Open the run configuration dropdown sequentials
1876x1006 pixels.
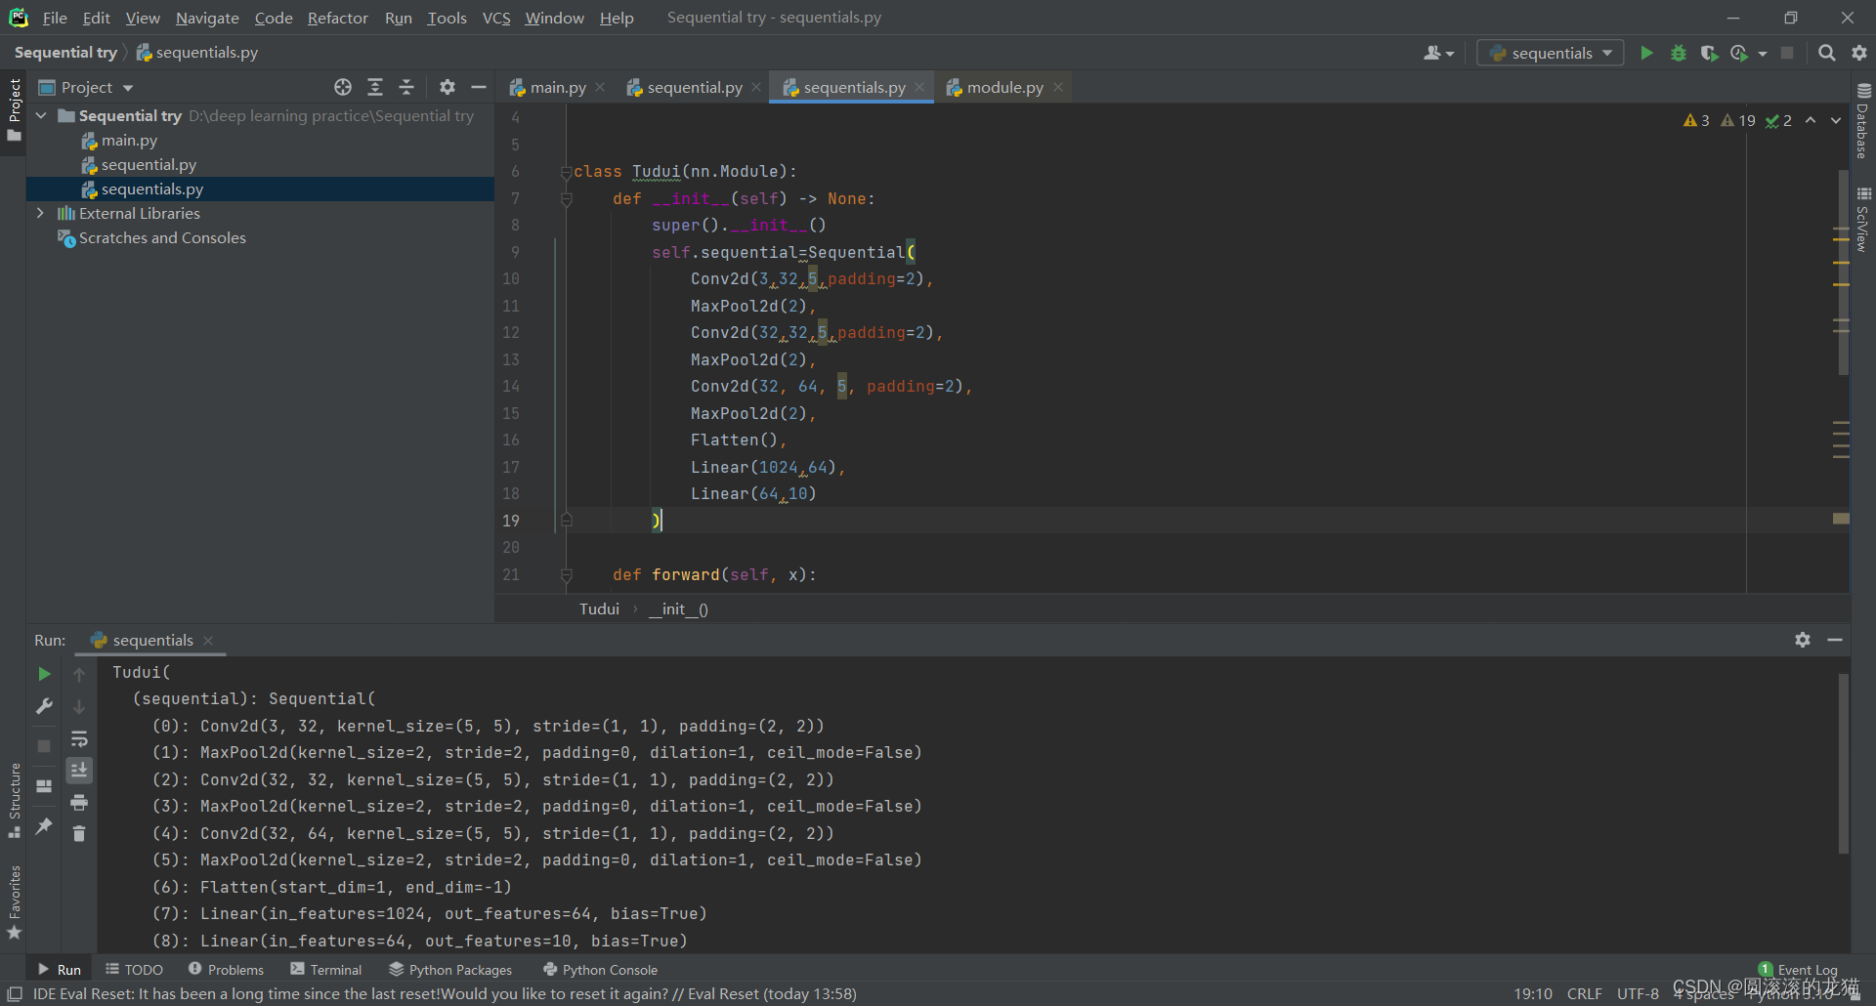(1551, 53)
